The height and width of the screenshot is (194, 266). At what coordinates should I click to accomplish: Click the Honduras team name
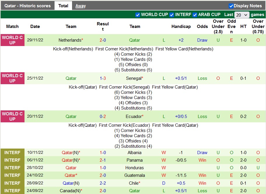click(134, 168)
